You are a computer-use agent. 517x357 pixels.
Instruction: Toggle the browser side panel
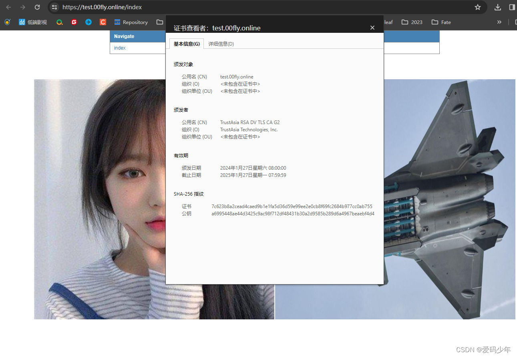click(x=512, y=7)
